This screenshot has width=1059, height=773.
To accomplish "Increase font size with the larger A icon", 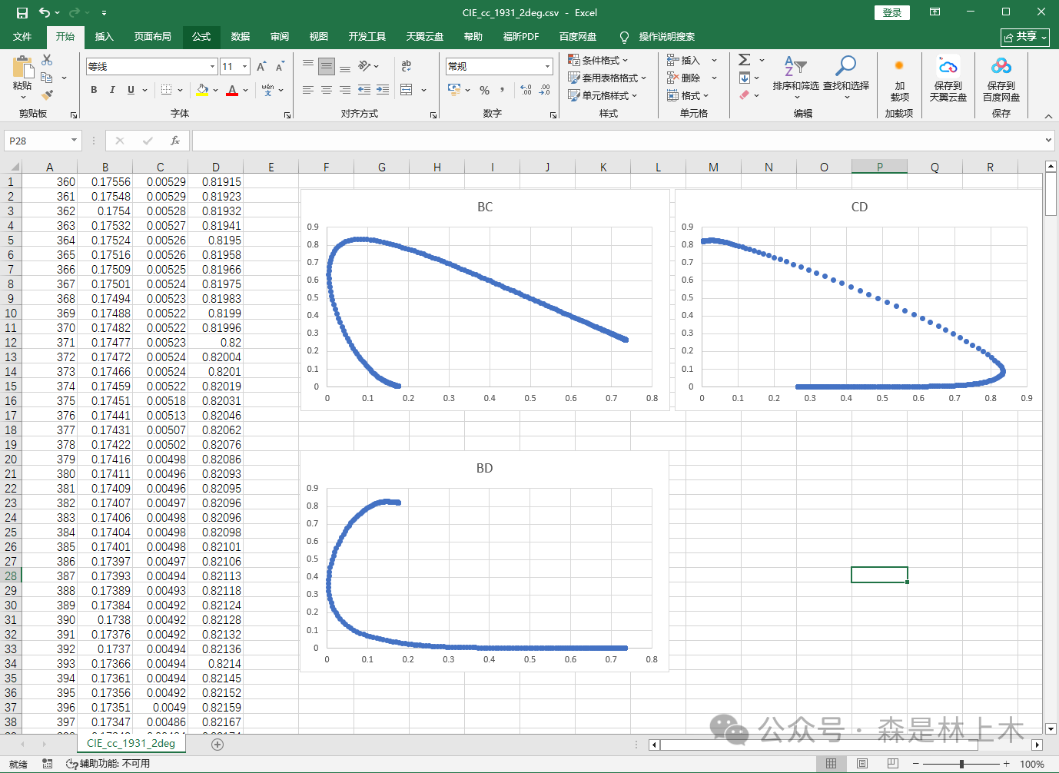I will click(261, 67).
